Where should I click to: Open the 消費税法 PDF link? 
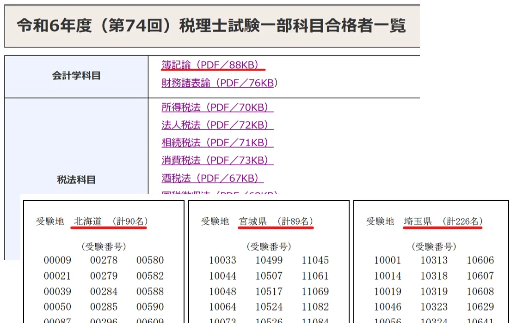217,160
